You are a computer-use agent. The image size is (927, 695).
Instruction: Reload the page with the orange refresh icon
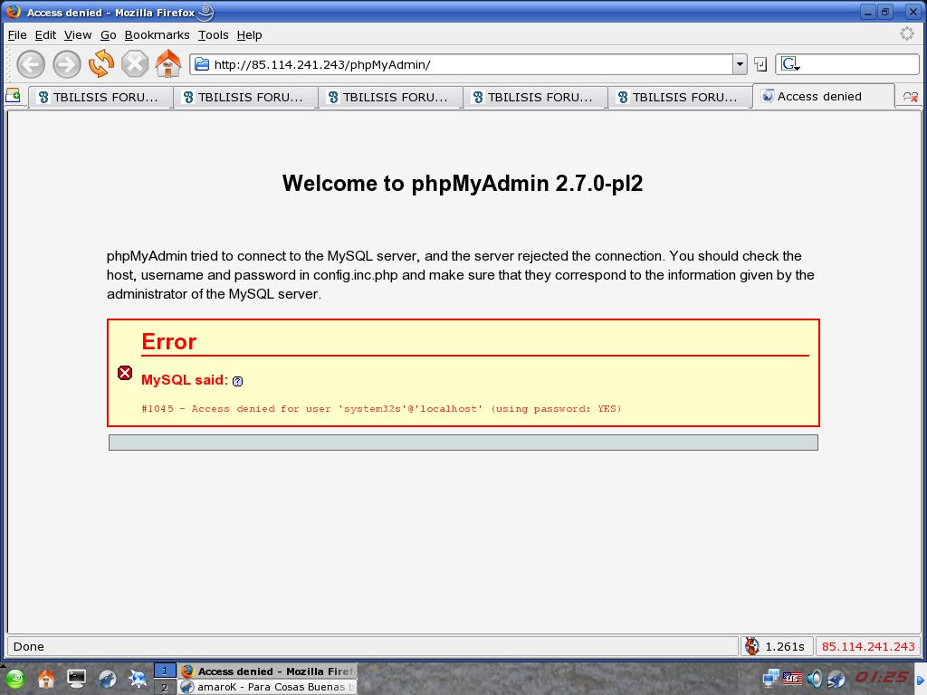click(x=101, y=63)
